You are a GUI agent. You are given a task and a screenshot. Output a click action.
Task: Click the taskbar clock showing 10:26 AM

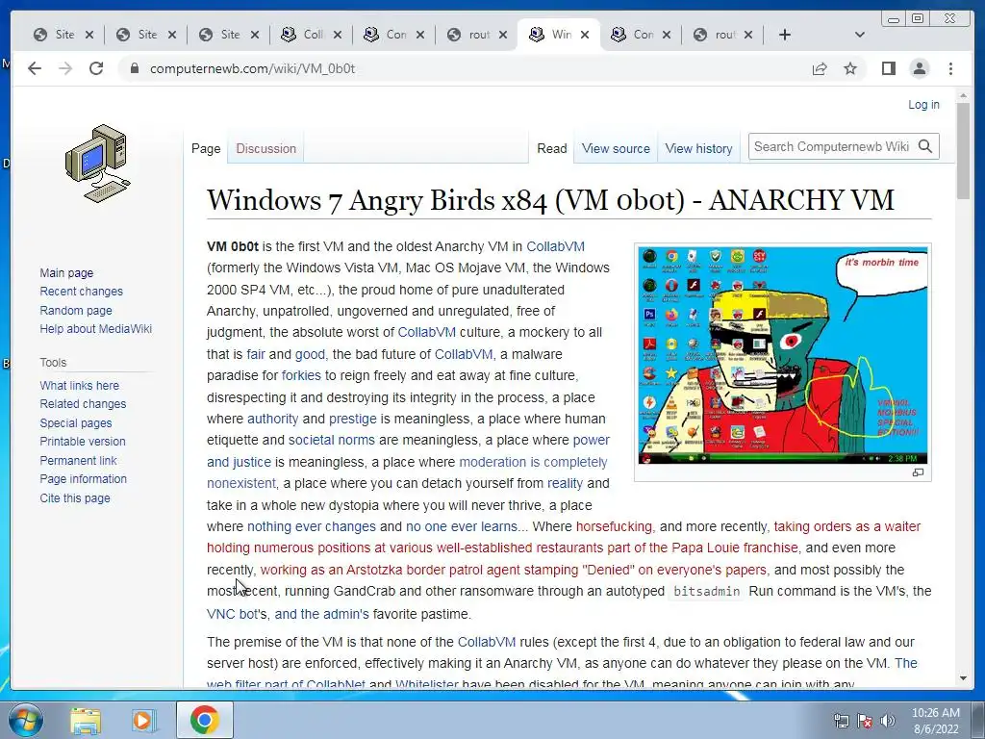(x=935, y=721)
